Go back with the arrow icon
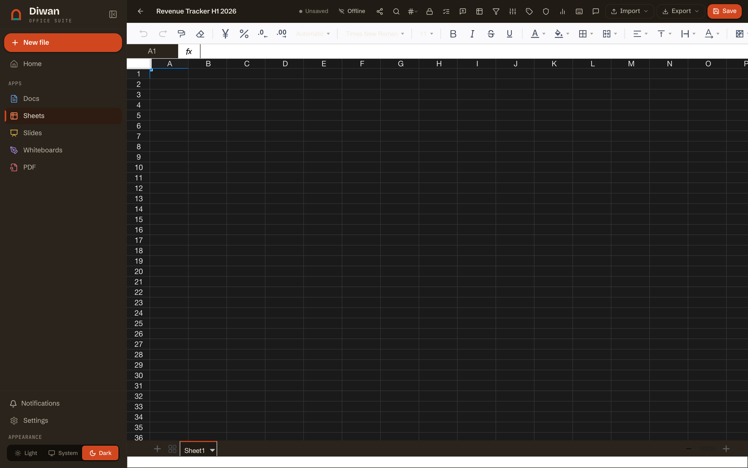The image size is (748, 468). click(140, 11)
